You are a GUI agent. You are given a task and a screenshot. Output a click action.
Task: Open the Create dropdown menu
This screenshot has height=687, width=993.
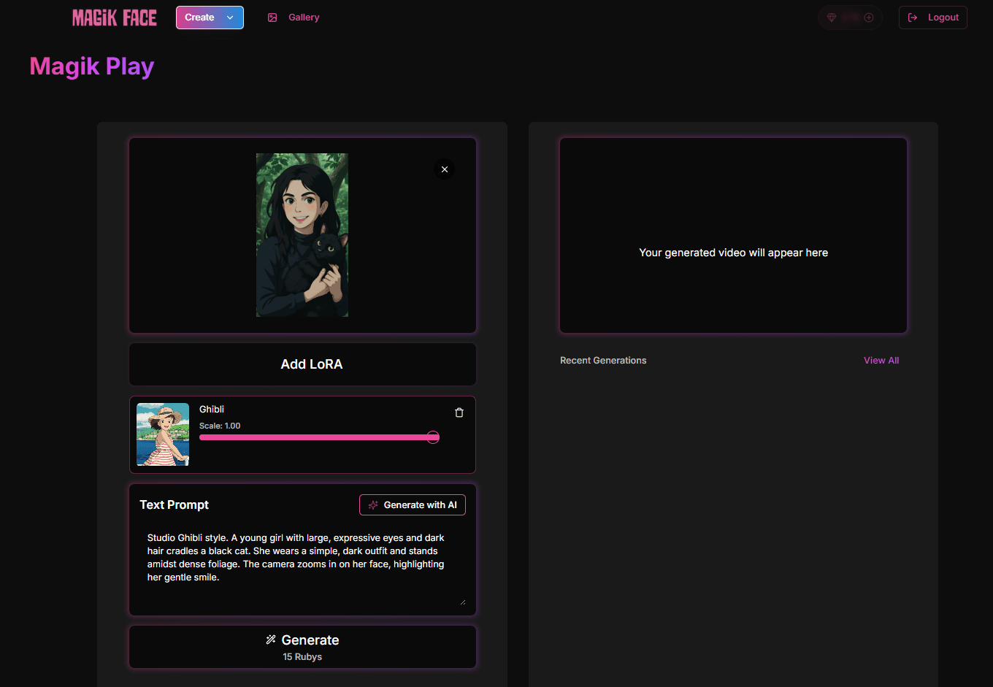coord(210,18)
